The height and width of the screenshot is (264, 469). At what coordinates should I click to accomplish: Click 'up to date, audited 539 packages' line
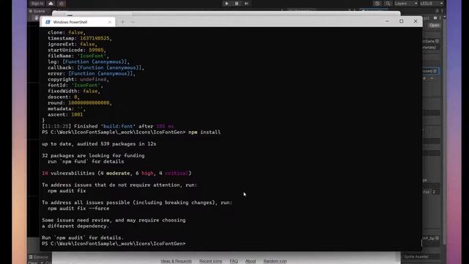99,144
